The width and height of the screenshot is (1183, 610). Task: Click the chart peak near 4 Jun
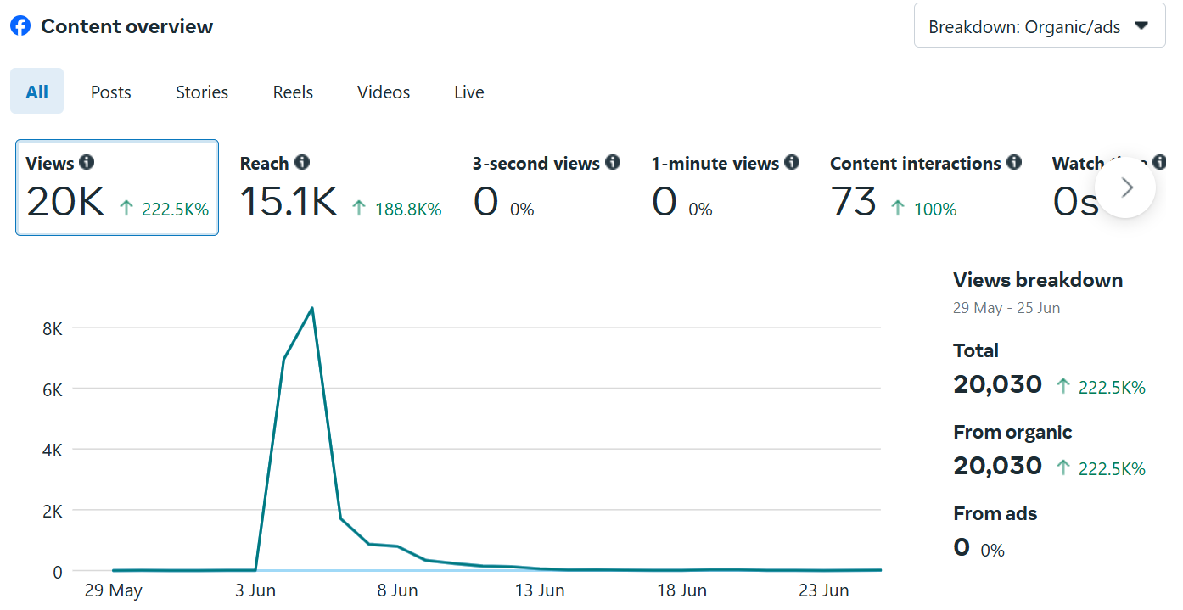click(312, 308)
